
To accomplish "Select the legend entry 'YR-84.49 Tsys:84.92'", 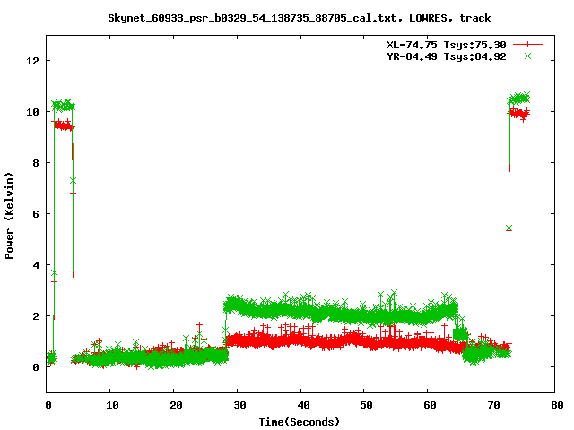I will click(x=447, y=56).
